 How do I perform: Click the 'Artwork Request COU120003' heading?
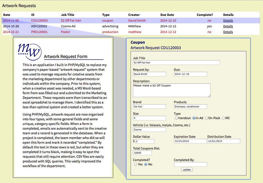tap(156, 48)
